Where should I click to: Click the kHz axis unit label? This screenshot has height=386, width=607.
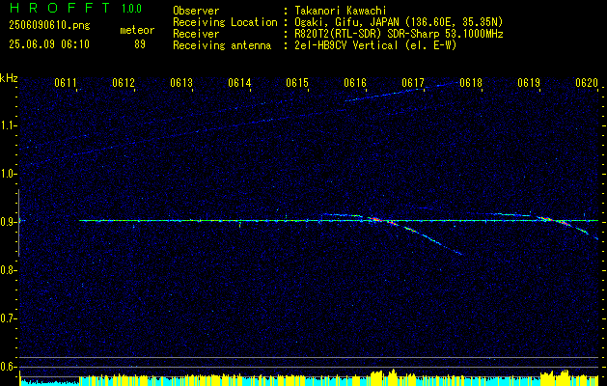click(x=9, y=78)
